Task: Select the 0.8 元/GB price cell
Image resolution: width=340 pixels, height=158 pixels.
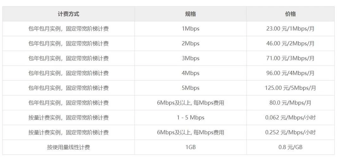Action: click(290, 148)
